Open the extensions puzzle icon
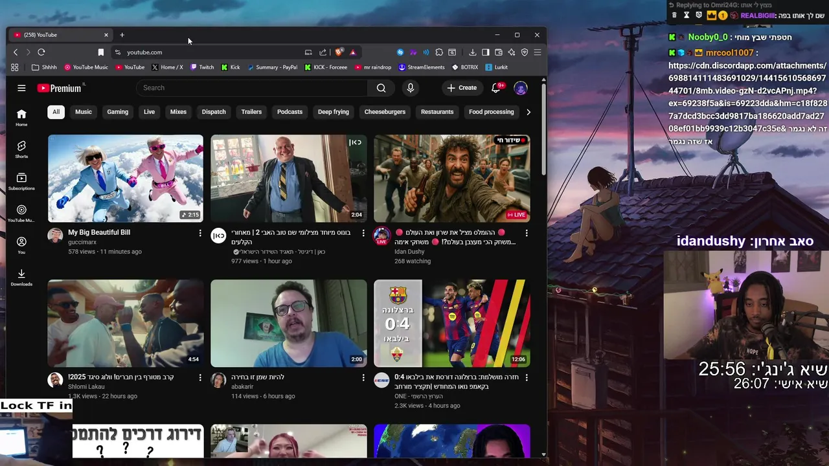Screen dimensions: 829x466 pos(439,52)
